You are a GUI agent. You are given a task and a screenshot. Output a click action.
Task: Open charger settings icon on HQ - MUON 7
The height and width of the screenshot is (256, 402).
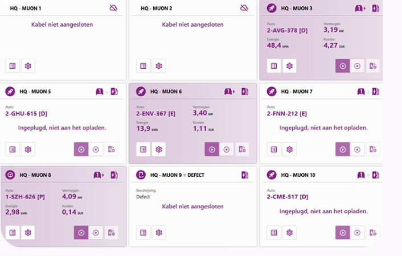tap(374, 149)
